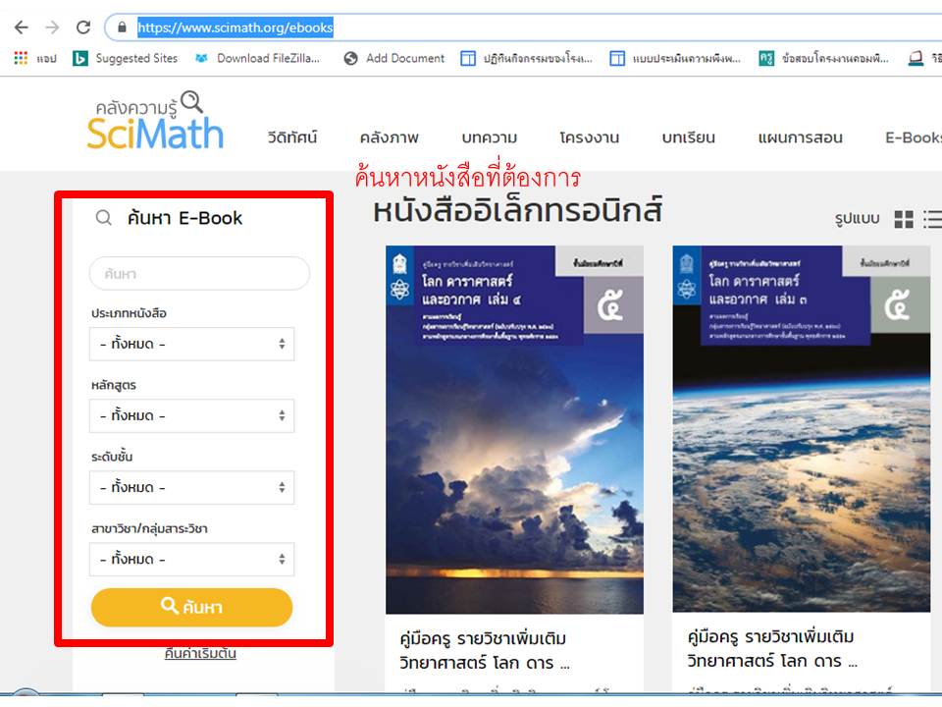This screenshot has height=707, width=942.
Task: Open Suggested Sites bookmark
Action: point(125,58)
